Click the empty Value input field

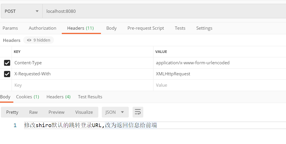[220, 85]
